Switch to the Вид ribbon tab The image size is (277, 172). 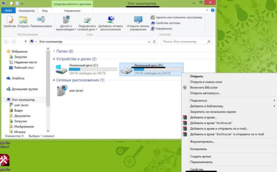pos(45,11)
